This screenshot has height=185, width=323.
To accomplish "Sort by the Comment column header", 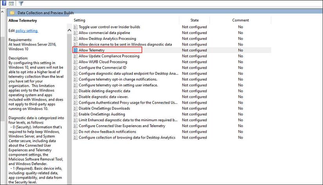I will coord(240,20).
